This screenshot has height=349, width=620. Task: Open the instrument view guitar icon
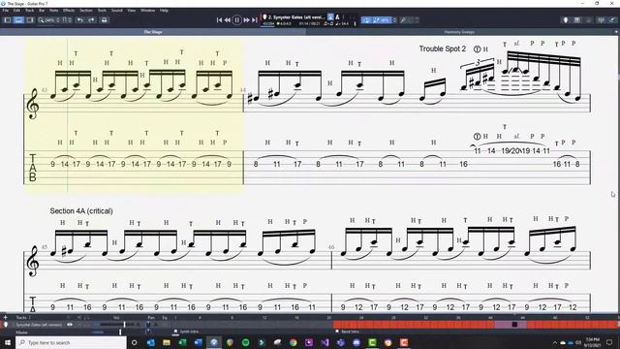566,19
